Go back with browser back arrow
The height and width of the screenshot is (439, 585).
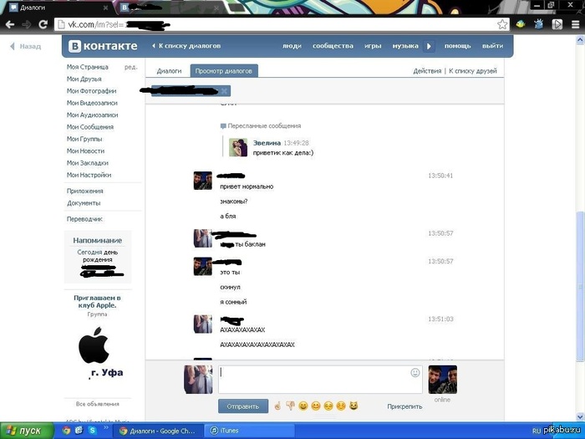coord(10,24)
